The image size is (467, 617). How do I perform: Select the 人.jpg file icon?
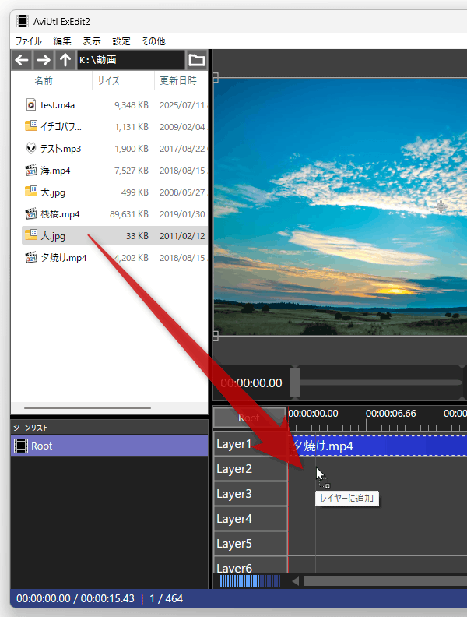[31, 235]
